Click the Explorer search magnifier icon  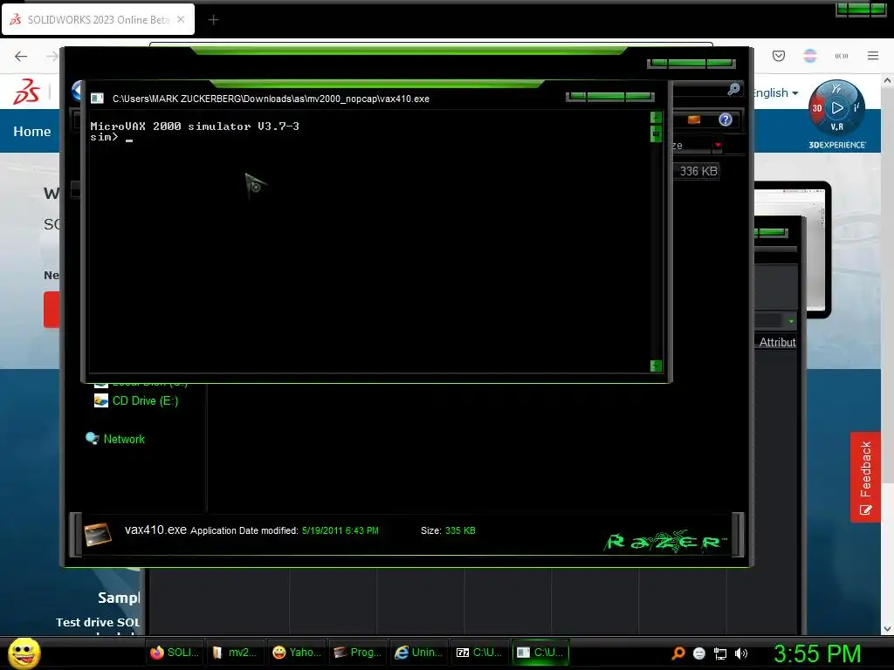tap(733, 89)
